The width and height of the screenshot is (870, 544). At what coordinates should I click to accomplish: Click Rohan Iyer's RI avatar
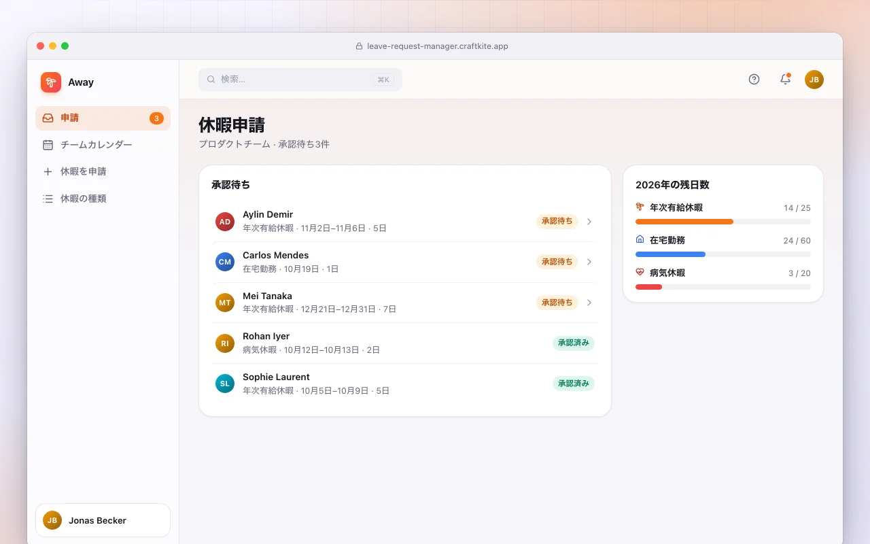coord(225,343)
